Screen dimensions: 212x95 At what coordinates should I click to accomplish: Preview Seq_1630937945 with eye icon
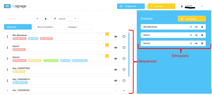coord(116,69)
